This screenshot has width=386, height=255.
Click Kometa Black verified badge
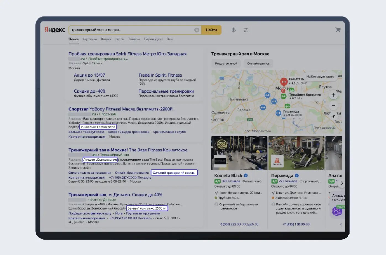click(246, 175)
